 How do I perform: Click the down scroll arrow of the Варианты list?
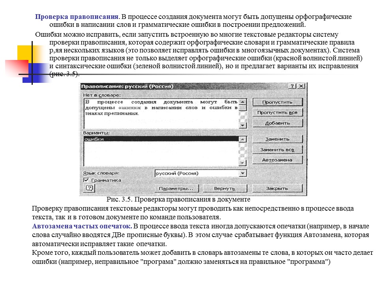[242, 163]
